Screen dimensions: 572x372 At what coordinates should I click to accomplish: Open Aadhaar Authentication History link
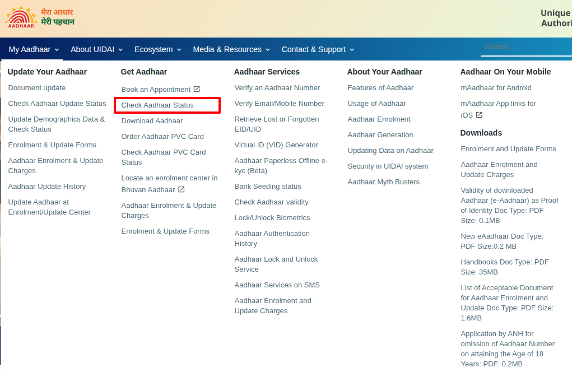pyautogui.click(x=272, y=239)
